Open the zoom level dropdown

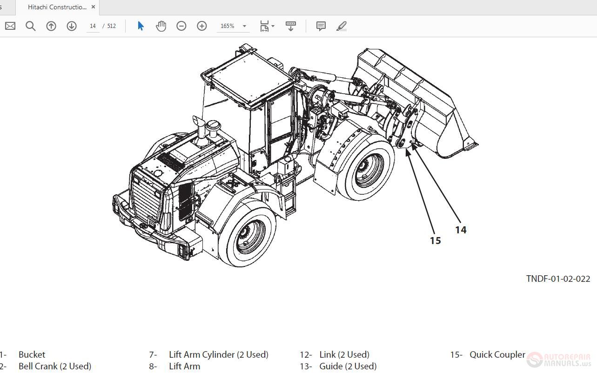click(243, 26)
